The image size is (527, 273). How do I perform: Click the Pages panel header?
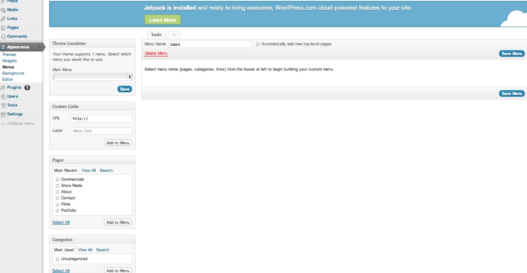(93, 160)
